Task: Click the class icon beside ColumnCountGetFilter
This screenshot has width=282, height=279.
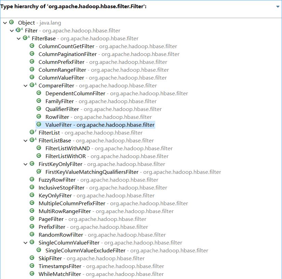Action: pos(32,46)
